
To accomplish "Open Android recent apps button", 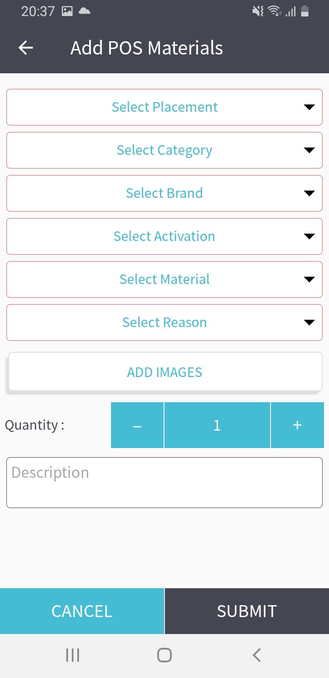I will click(x=73, y=655).
